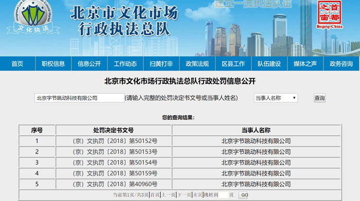Click the 当事人名称 column header
This screenshot has height=201, width=360.
256,130
